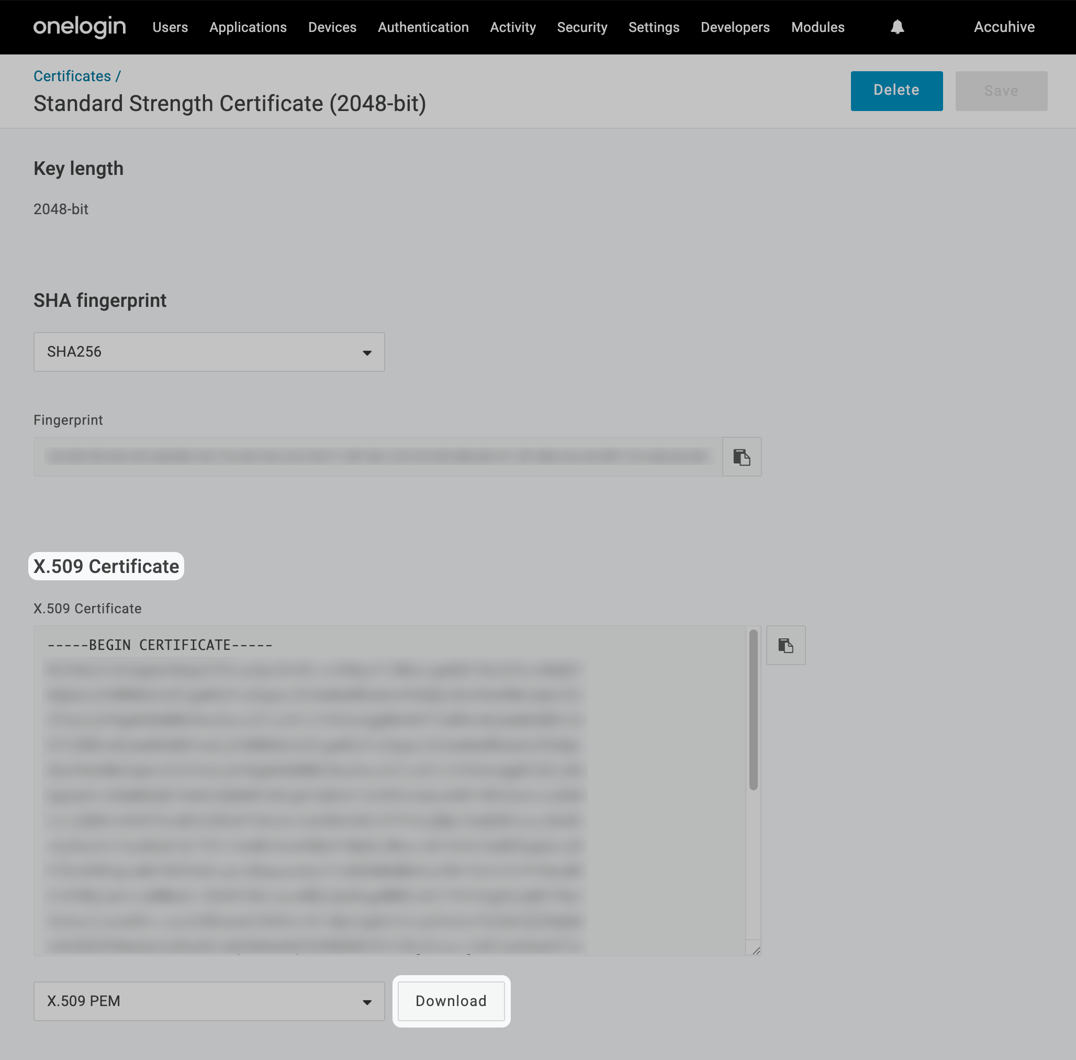Screen dimensions: 1076x1060
Task: Open the Devices menu
Action: 332,27
